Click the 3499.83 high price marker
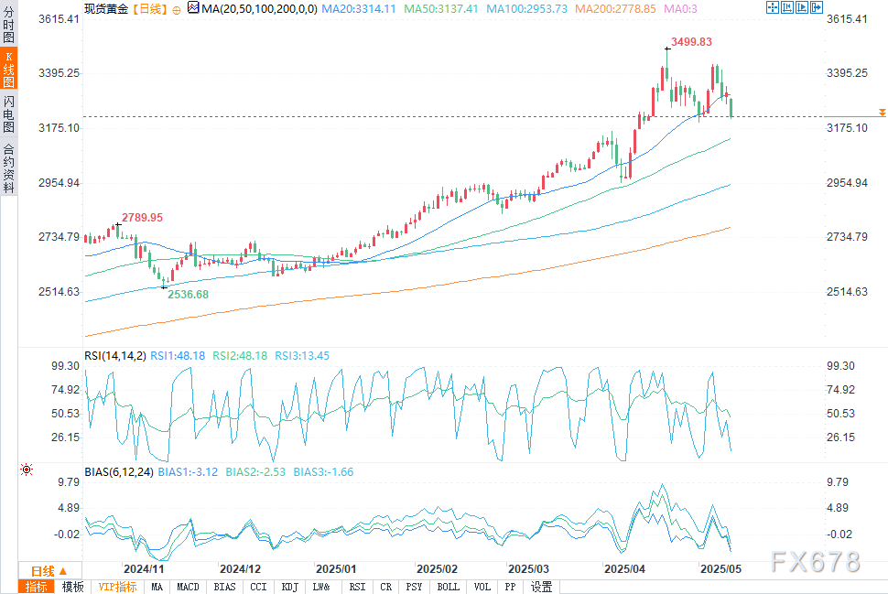 click(690, 42)
